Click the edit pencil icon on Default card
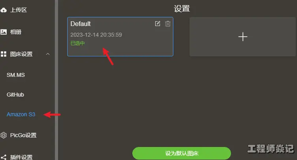The width and height of the screenshot is (297, 160). click(158, 24)
